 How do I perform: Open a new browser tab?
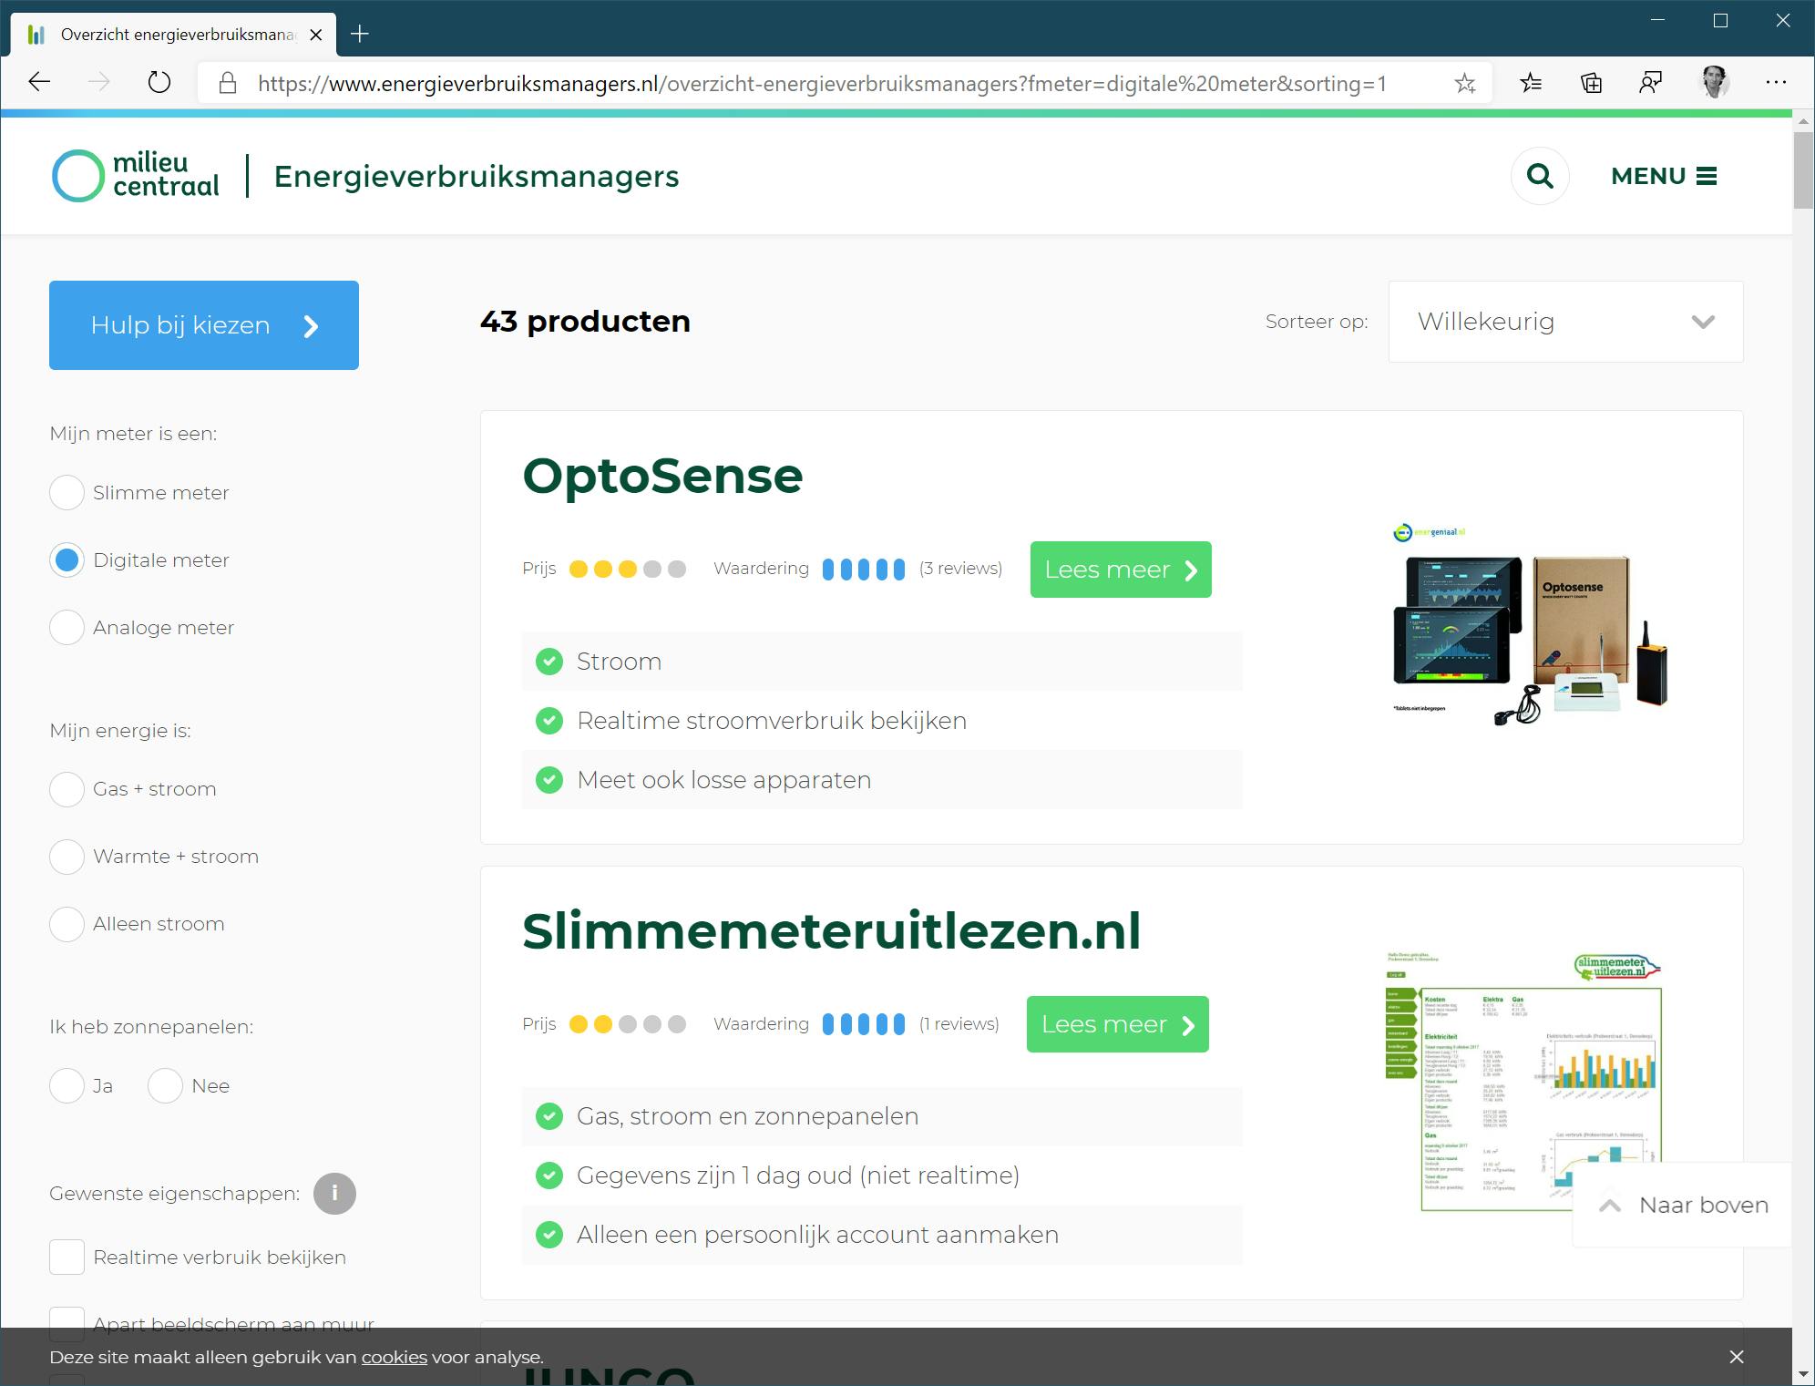[x=360, y=35]
